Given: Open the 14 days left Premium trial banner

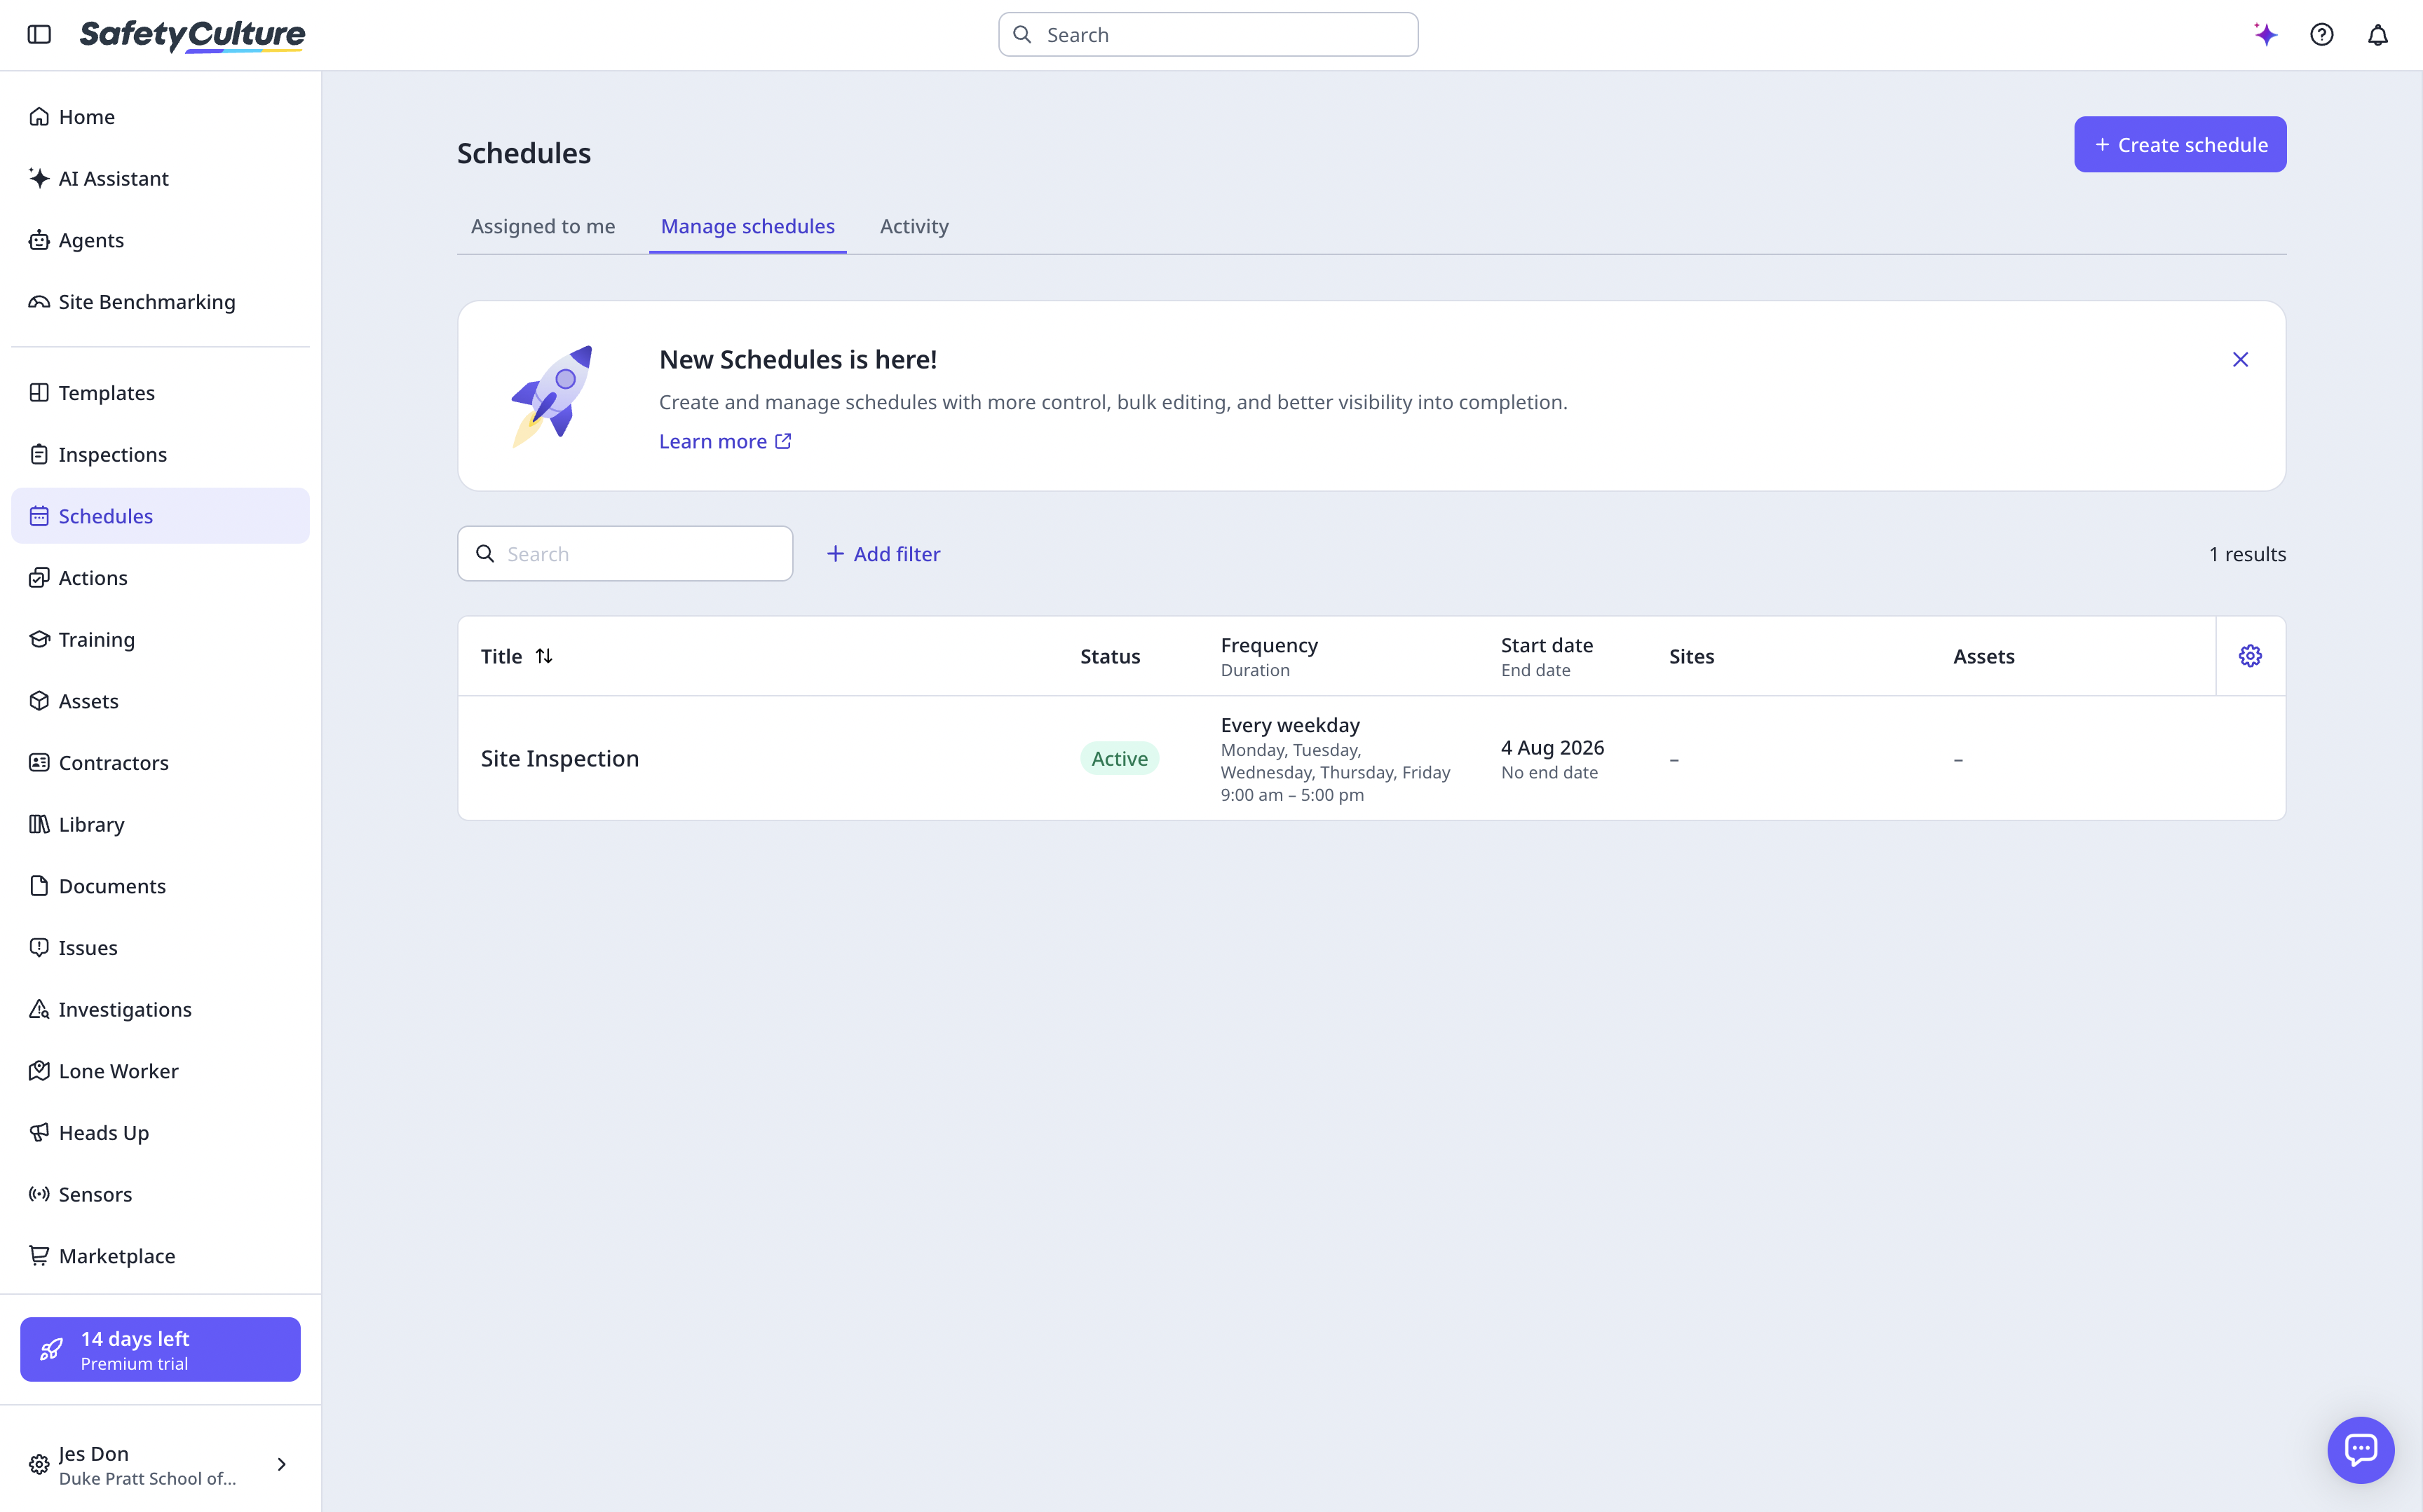Looking at the screenshot, I should point(160,1350).
